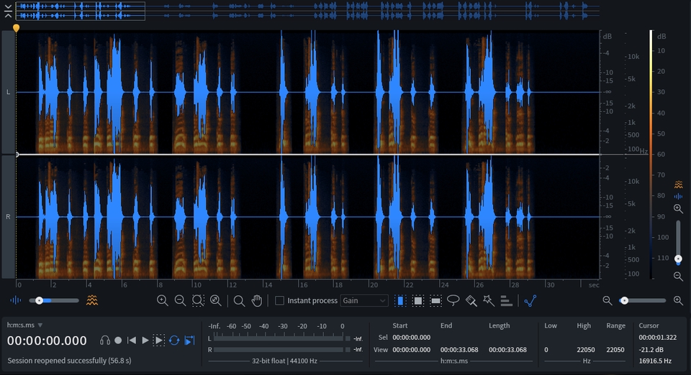Click the h:m:s.ms label under selection fields

pos(454,361)
